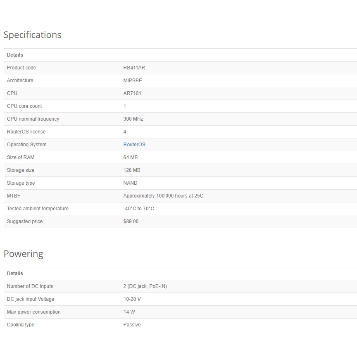This screenshot has height=357, width=357.
Task: Click the 10-28 V input voltage value
Action: tap(132, 299)
